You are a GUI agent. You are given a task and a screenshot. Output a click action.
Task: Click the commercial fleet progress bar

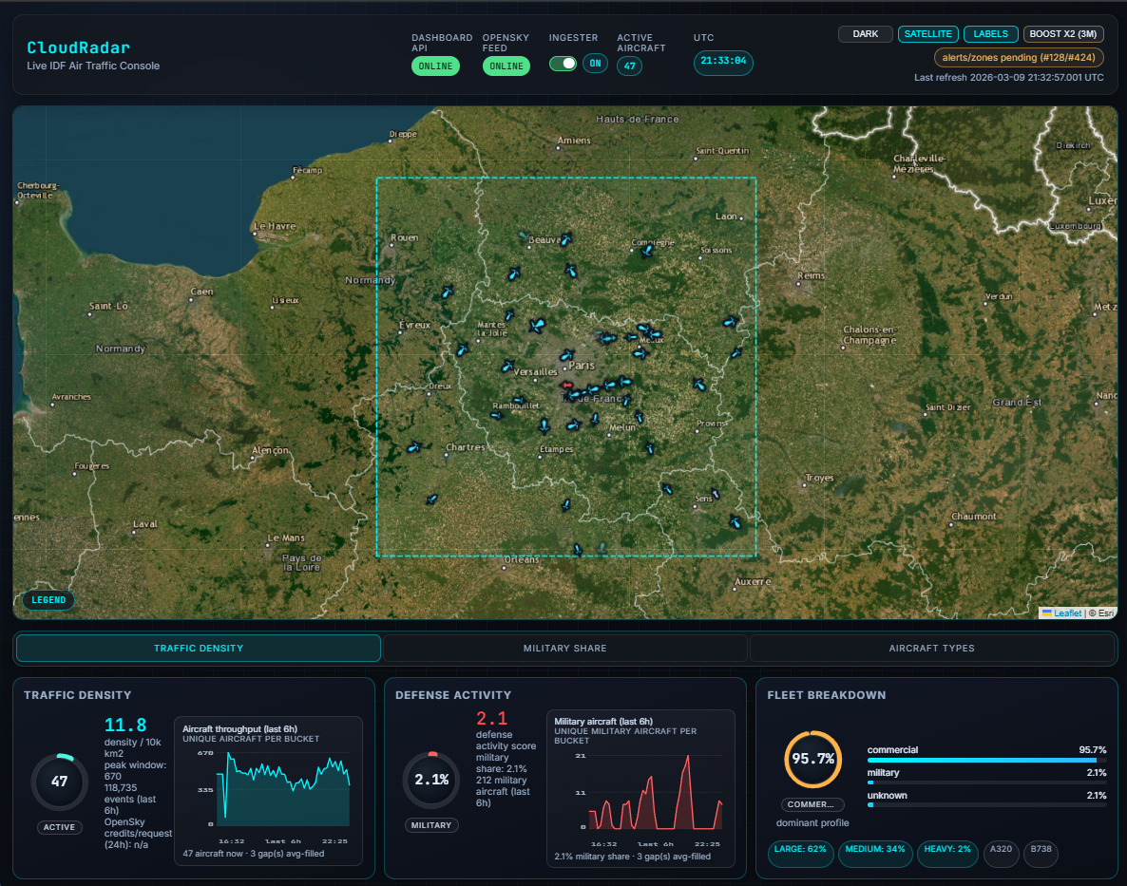pyautogui.click(x=984, y=760)
